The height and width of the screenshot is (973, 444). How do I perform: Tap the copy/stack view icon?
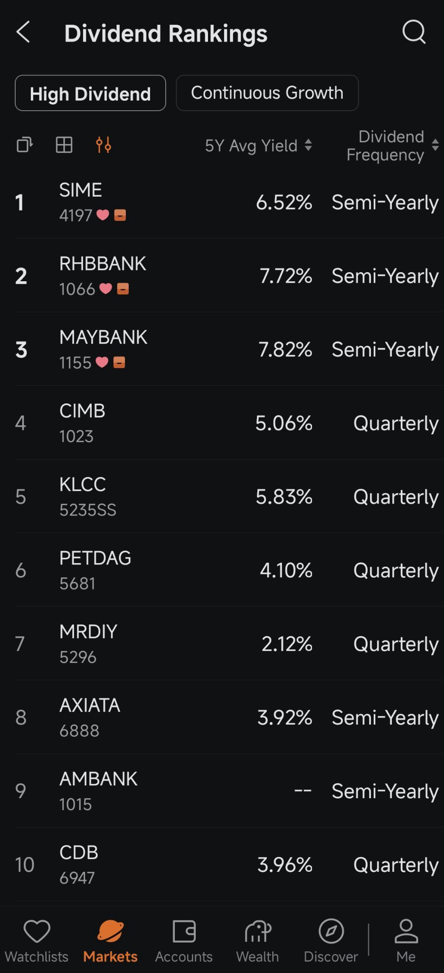point(25,145)
